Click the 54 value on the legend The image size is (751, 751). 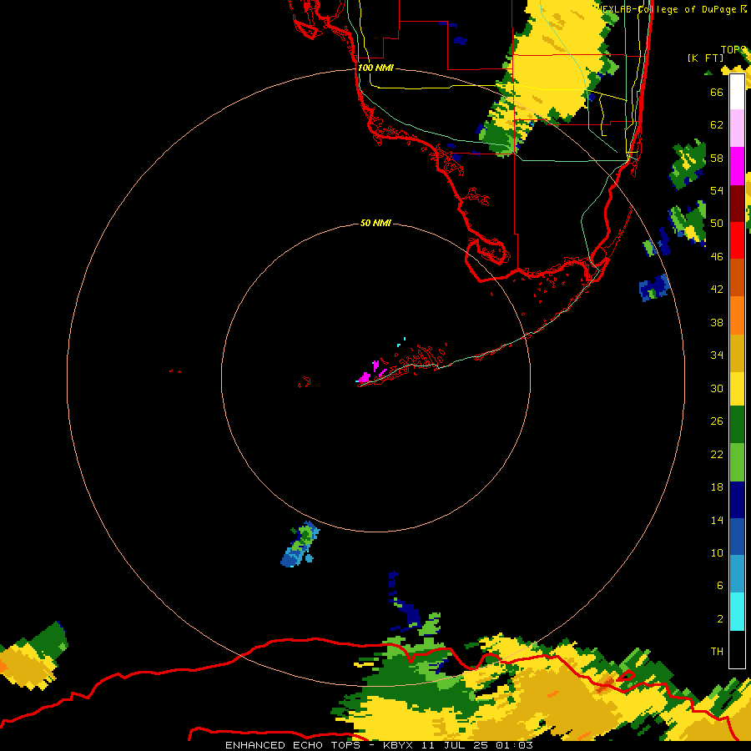click(717, 190)
